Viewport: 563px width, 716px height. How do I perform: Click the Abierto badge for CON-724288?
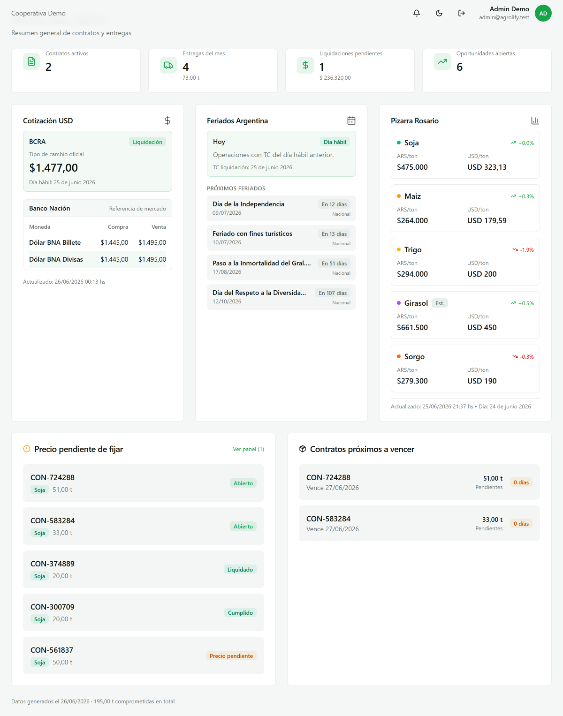click(243, 483)
